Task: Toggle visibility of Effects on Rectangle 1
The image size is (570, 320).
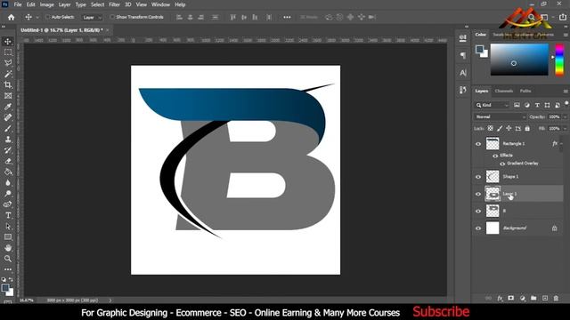Action: click(495, 156)
